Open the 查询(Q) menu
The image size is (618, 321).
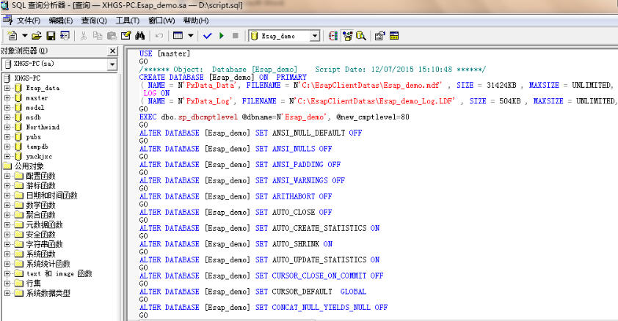click(x=94, y=21)
